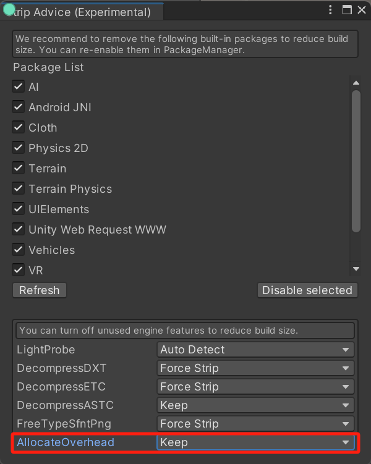Image resolution: width=371 pixels, height=464 pixels.
Task: Maximize the Strip Advice window
Action: coord(347,11)
